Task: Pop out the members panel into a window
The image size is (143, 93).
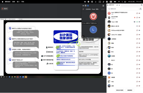Action: click(x=117, y=5)
